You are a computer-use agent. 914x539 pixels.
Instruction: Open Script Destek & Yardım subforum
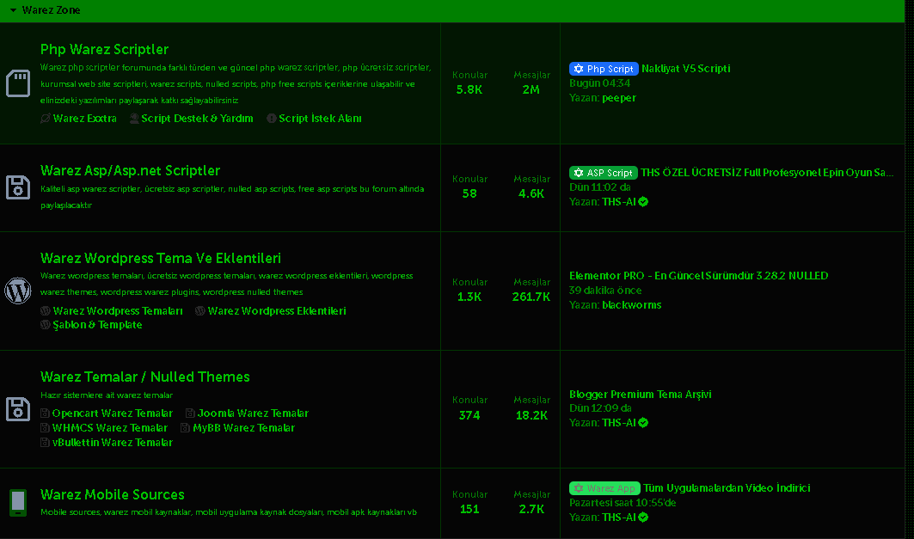click(197, 119)
